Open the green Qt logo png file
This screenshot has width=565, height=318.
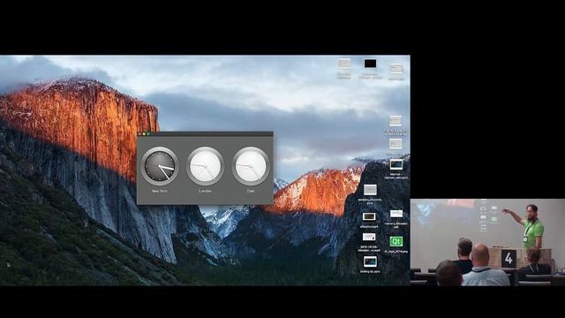(x=396, y=241)
